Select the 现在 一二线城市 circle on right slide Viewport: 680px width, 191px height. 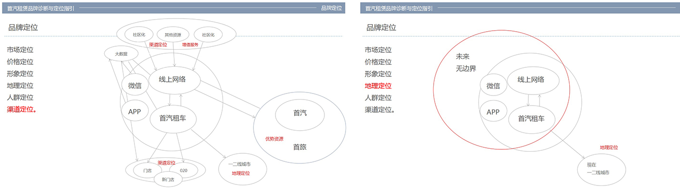coord(601,168)
